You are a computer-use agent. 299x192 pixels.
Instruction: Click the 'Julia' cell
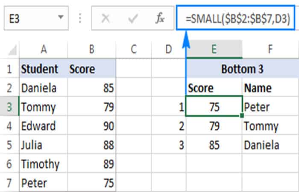[44, 144]
